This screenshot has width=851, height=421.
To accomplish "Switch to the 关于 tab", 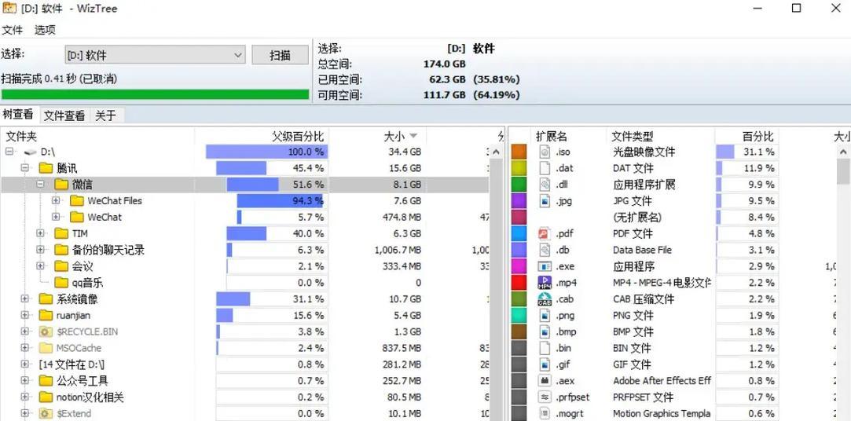I will [106, 115].
